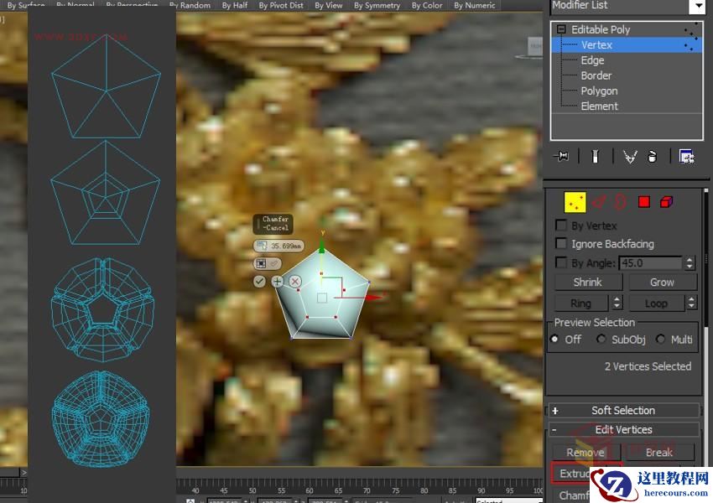Enable Ignore Backfacing
Viewport: 713px width, 503px height.
tap(560, 244)
